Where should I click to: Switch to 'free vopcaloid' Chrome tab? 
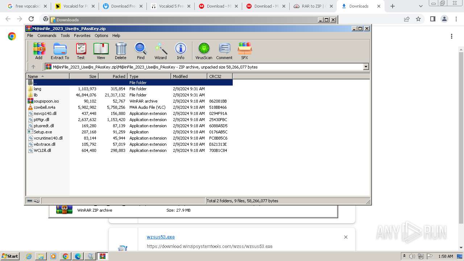[x=27, y=6]
